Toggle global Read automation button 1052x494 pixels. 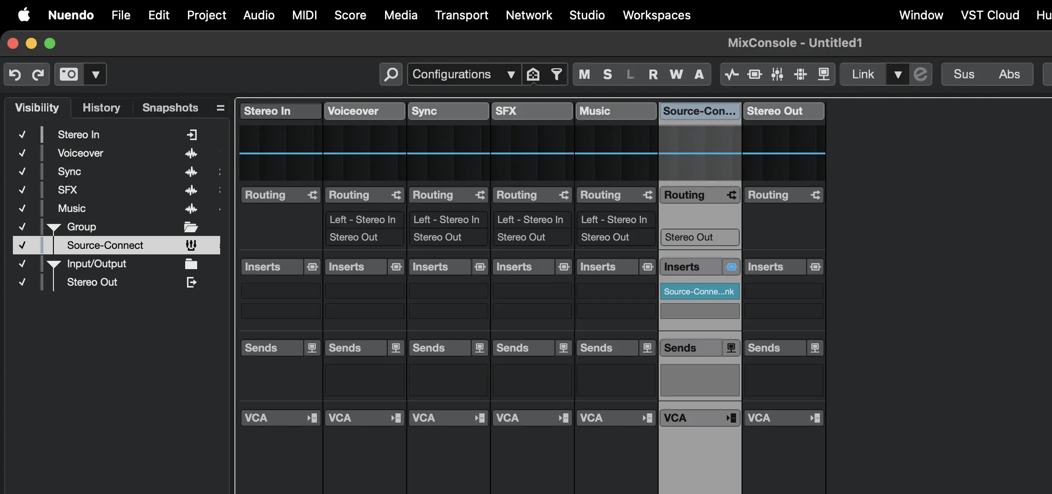pos(653,74)
